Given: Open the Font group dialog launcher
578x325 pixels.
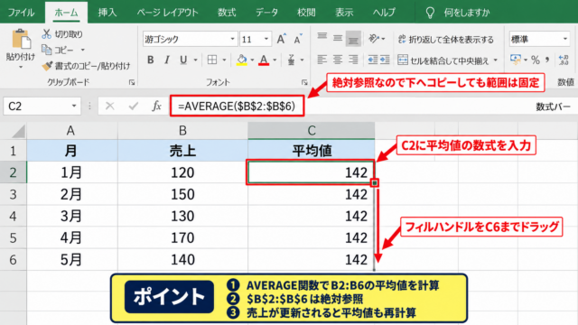Looking at the screenshot, I should coord(304,82).
